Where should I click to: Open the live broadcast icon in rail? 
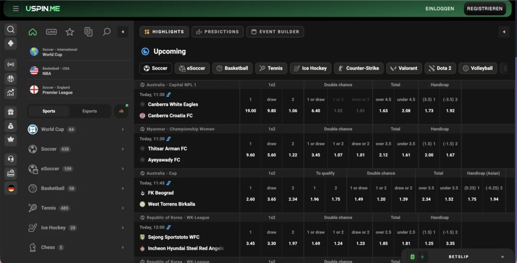(x=11, y=64)
